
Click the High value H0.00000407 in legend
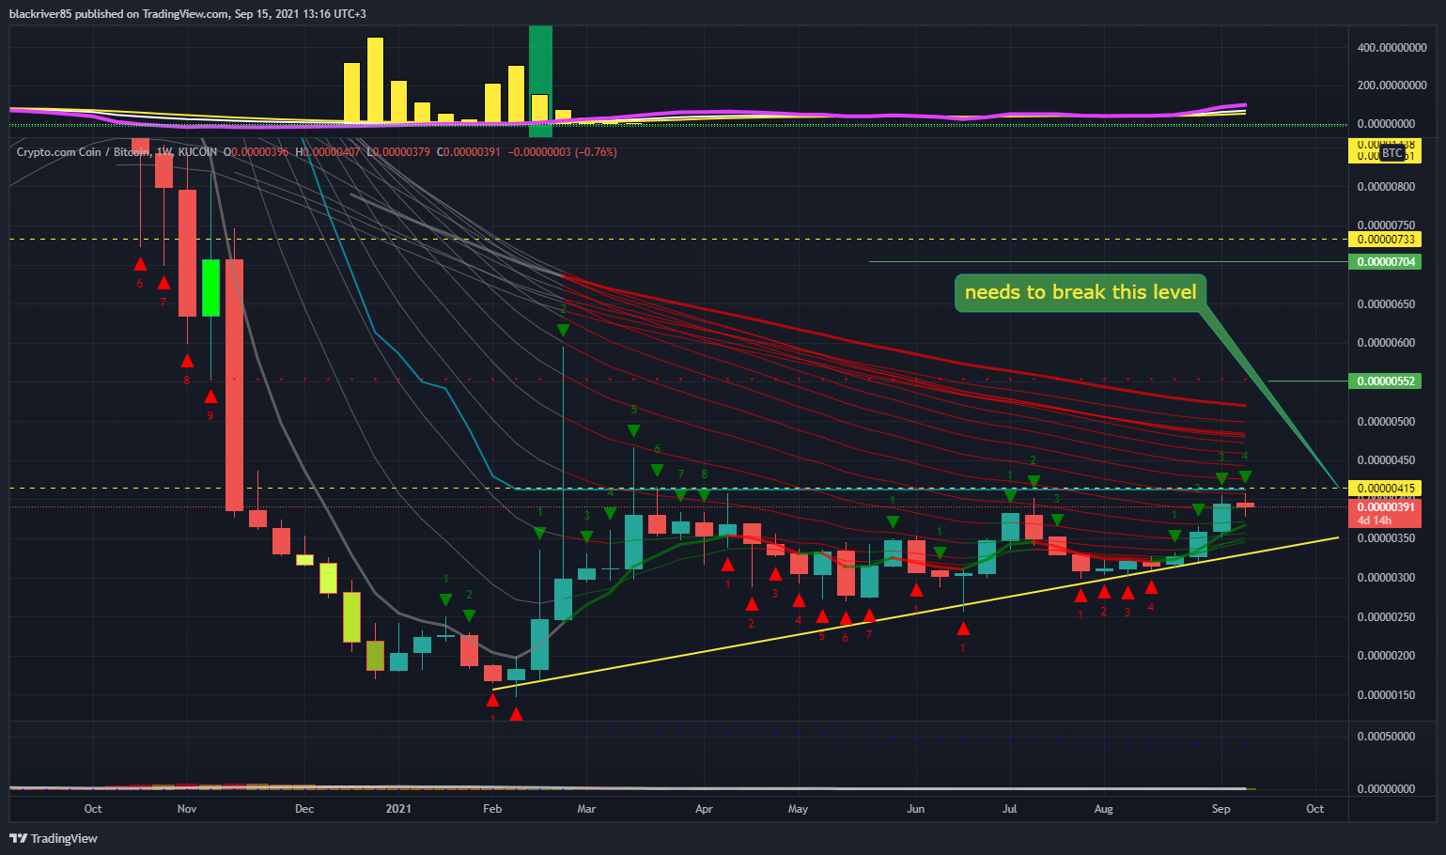point(328,152)
